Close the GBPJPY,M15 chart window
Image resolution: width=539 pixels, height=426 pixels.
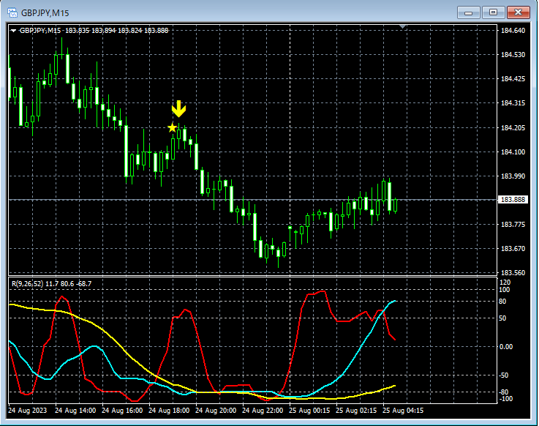coord(518,12)
